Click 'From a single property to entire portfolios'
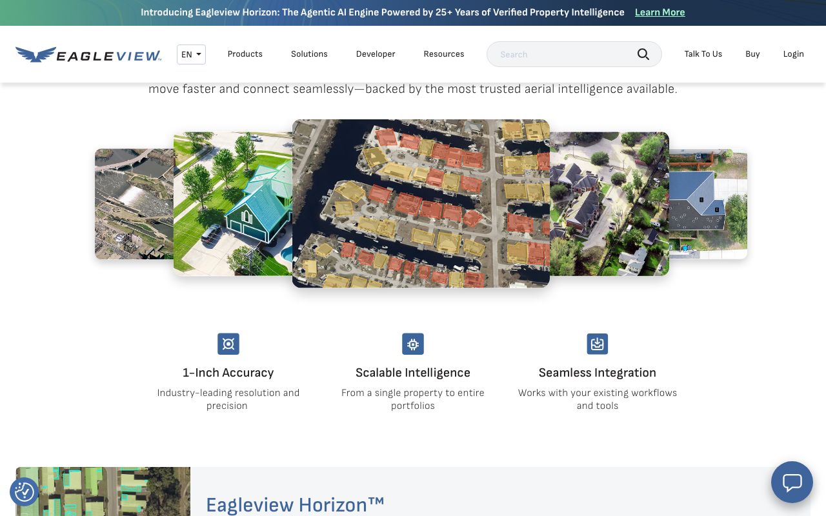 click(413, 399)
